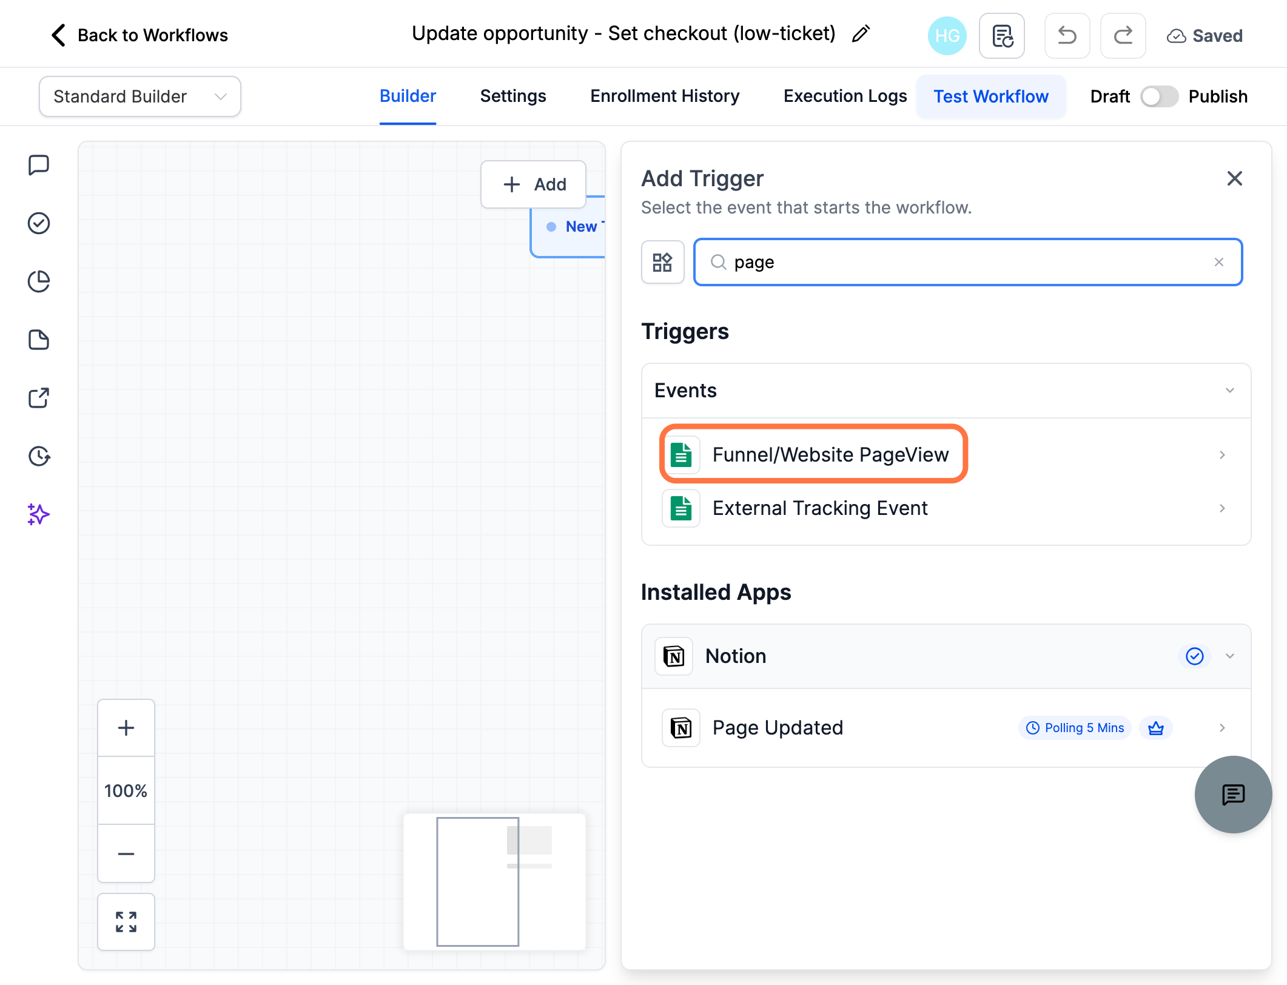Redo the last change

point(1123,36)
